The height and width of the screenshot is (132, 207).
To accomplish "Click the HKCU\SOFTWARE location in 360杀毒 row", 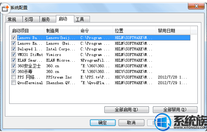I will [x=133, y=71].
